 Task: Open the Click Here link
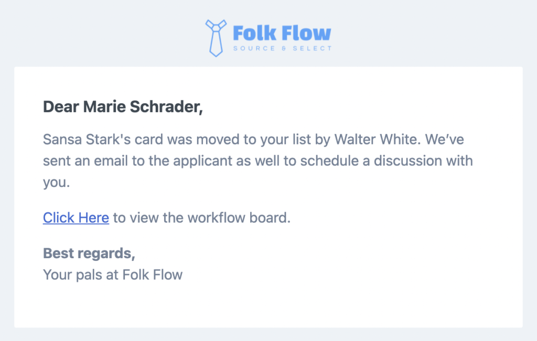76,217
